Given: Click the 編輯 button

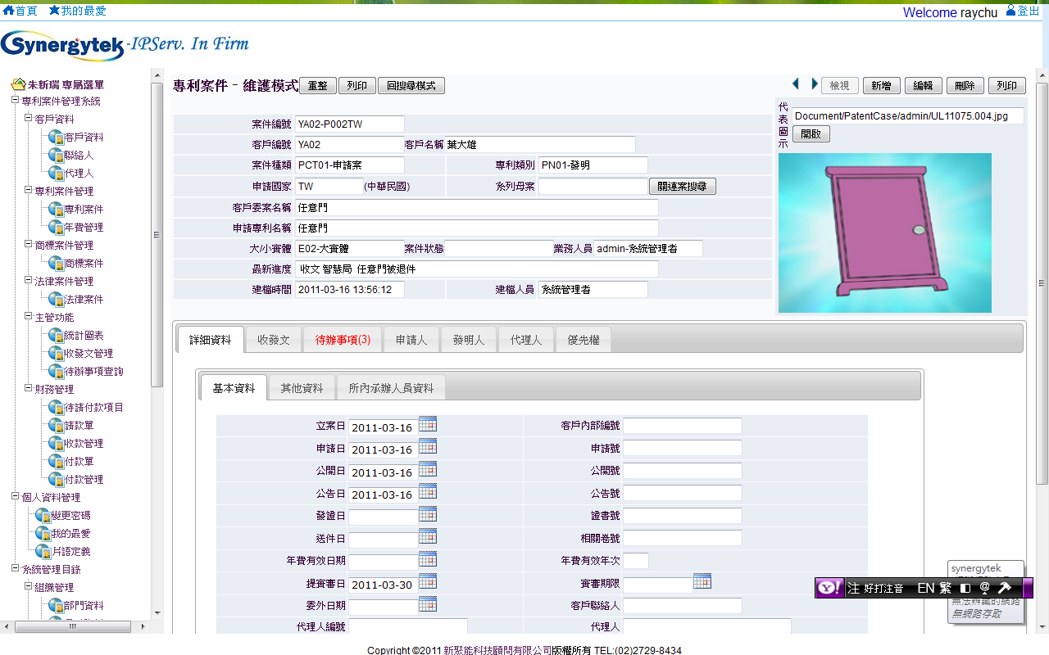Looking at the screenshot, I should tap(924, 86).
